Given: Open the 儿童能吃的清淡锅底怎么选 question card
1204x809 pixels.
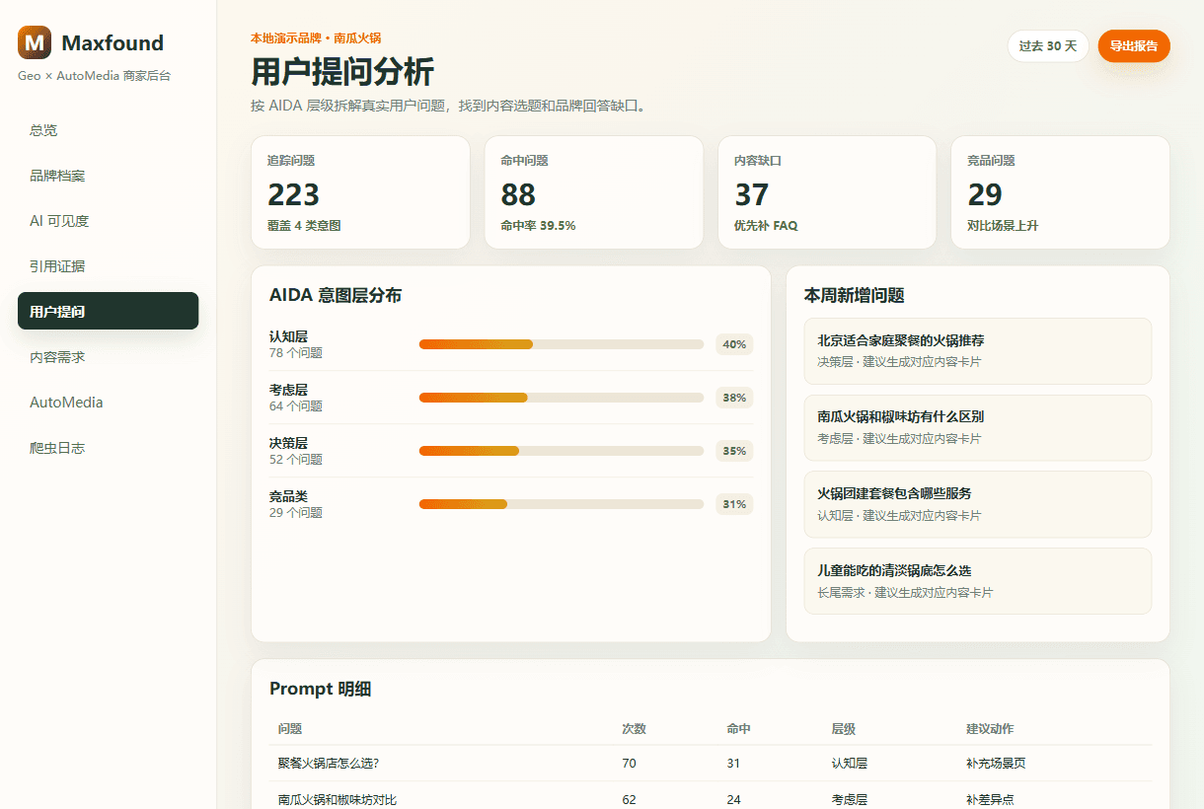Looking at the screenshot, I should click(x=978, y=581).
